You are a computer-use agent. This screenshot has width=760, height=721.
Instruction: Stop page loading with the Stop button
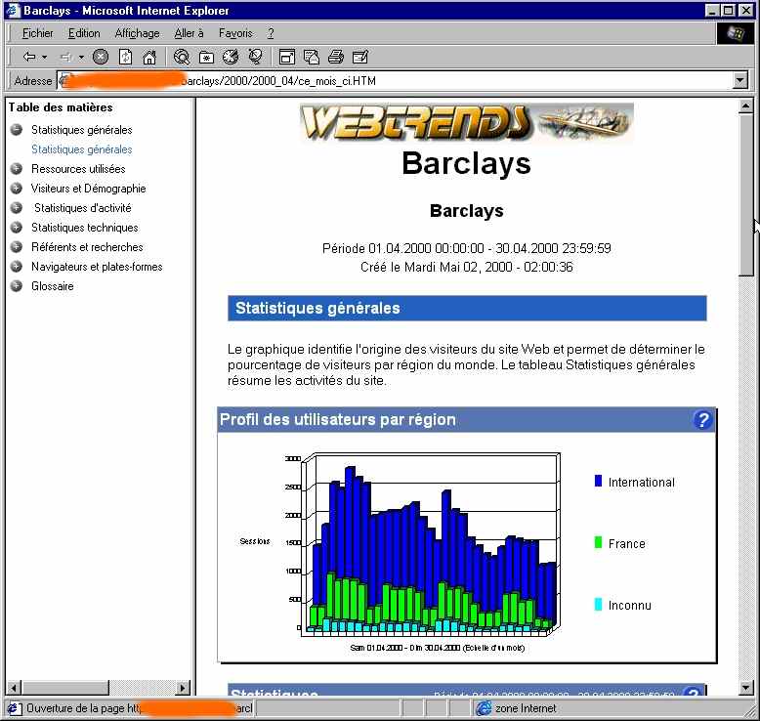pos(101,58)
